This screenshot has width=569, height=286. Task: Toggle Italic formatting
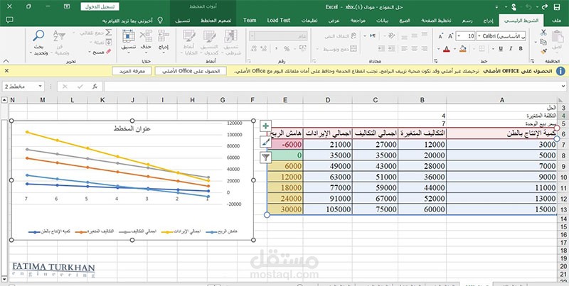[x=511, y=48]
